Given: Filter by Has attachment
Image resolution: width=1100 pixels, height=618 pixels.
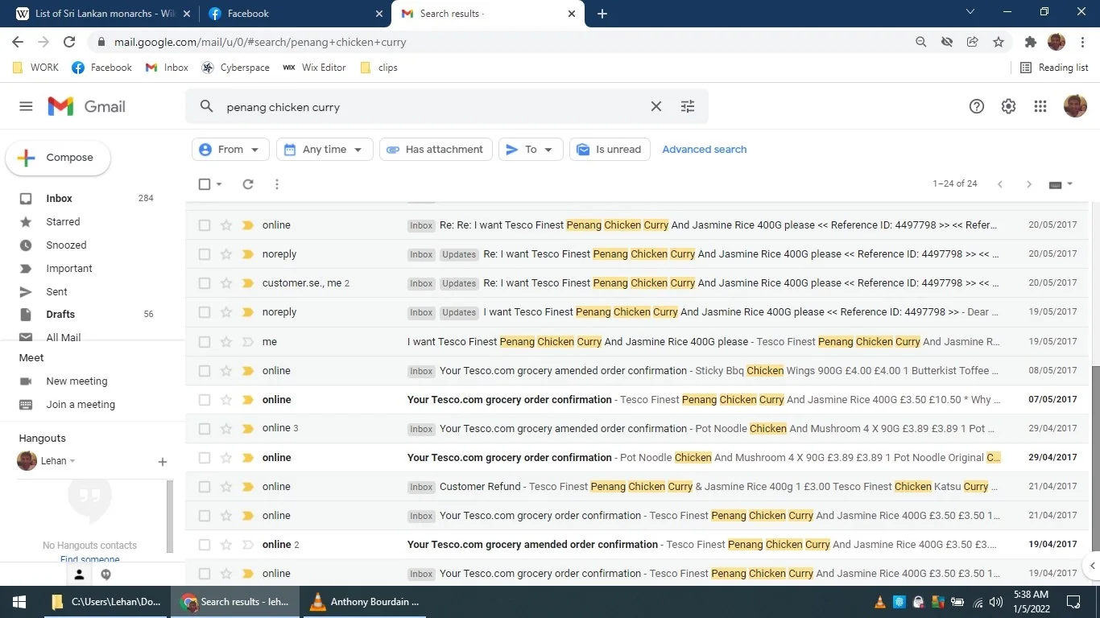Looking at the screenshot, I should coord(436,150).
